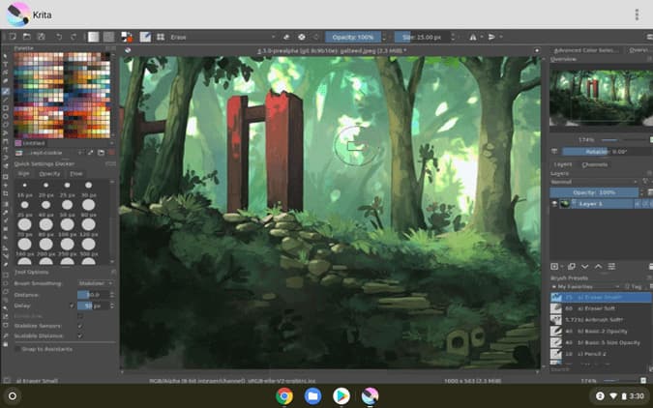Add a new layer in Layers panel
The width and height of the screenshot is (653, 408).
(554, 267)
